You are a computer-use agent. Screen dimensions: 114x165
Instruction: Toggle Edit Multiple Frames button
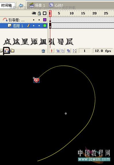click(x=69, y=51)
